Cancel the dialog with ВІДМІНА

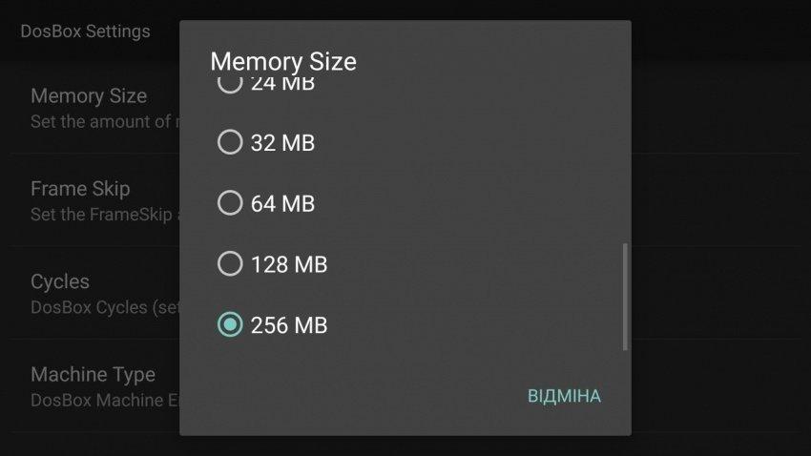tap(564, 396)
